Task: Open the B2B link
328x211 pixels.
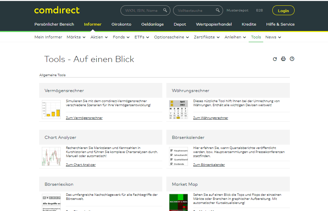Action: pyautogui.click(x=259, y=10)
